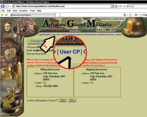Image resolution: width=147 pixels, height=117 pixels.
Task: Expand the address bar dropdown arrow
Action: (112, 6)
